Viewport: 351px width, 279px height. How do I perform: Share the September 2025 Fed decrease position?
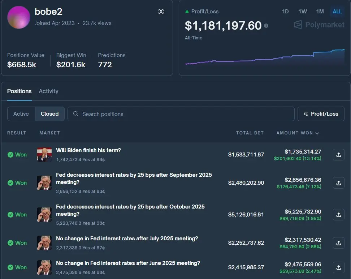click(338, 183)
